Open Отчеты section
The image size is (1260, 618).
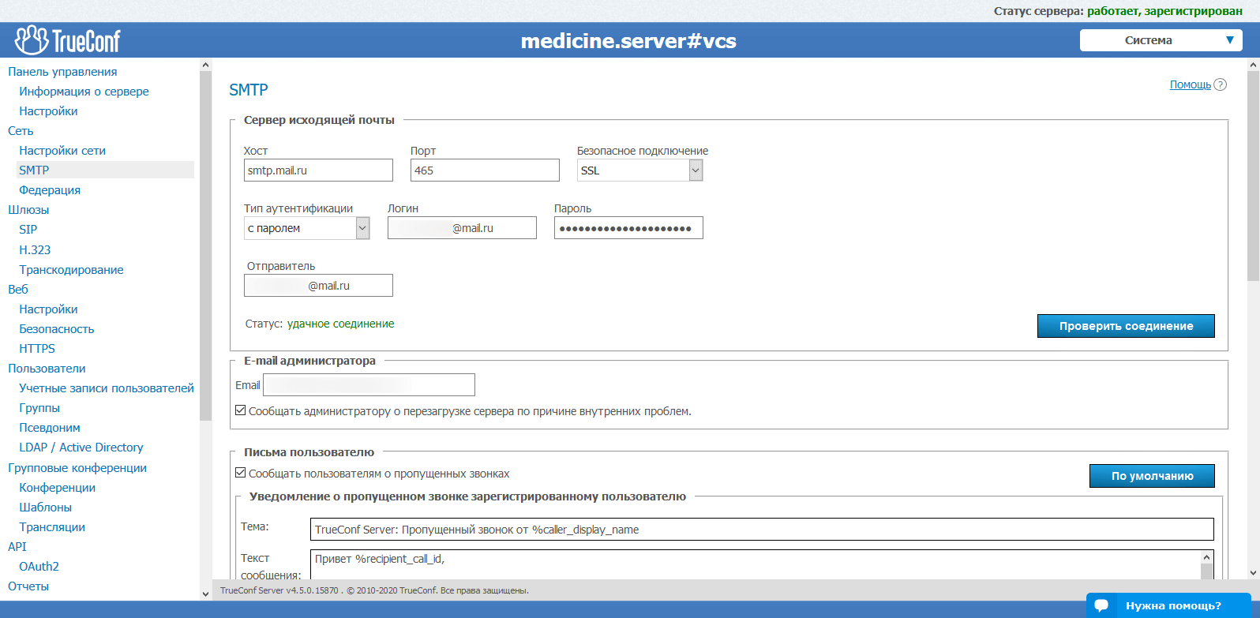(x=28, y=586)
